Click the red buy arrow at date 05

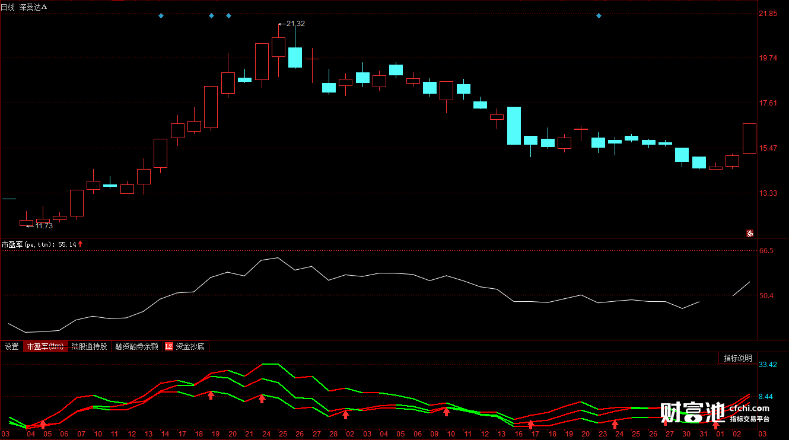(43, 425)
